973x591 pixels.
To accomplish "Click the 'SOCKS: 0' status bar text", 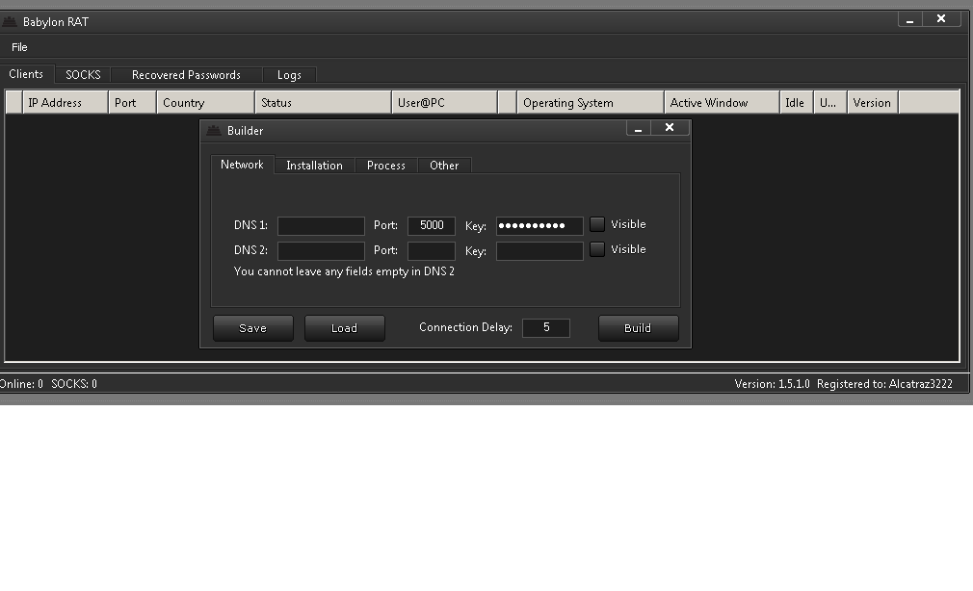I will (74, 384).
